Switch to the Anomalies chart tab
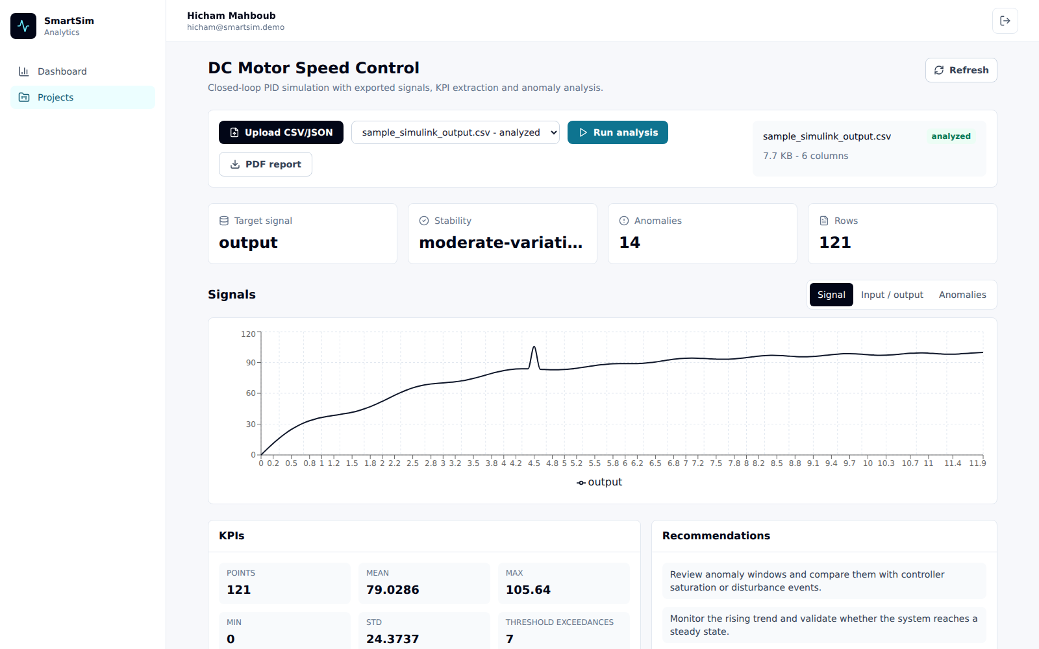The image size is (1039, 649). coord(962,295)
